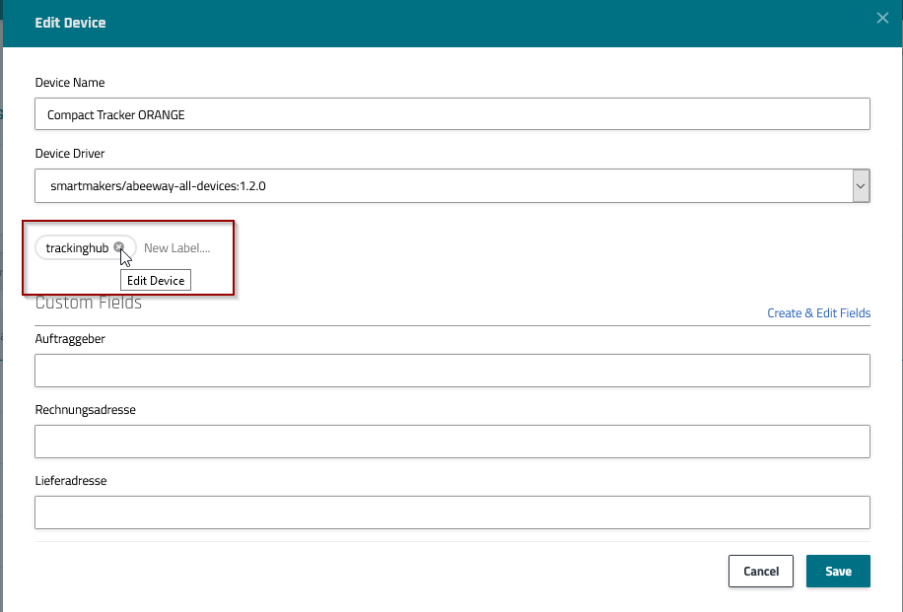
Task: Open the Device Driver selection box
Action: 442,185
